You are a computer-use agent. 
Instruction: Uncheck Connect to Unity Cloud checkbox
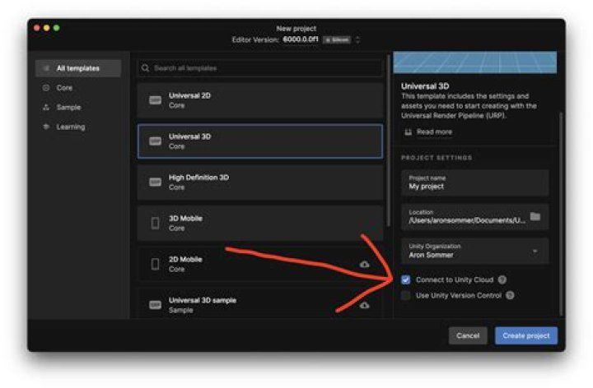[406, 279]
